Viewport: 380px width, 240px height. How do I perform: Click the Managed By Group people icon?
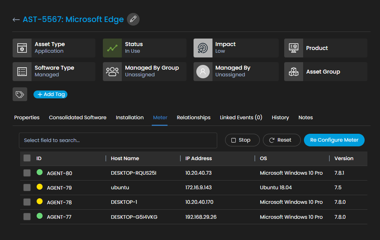coord(112,72)
